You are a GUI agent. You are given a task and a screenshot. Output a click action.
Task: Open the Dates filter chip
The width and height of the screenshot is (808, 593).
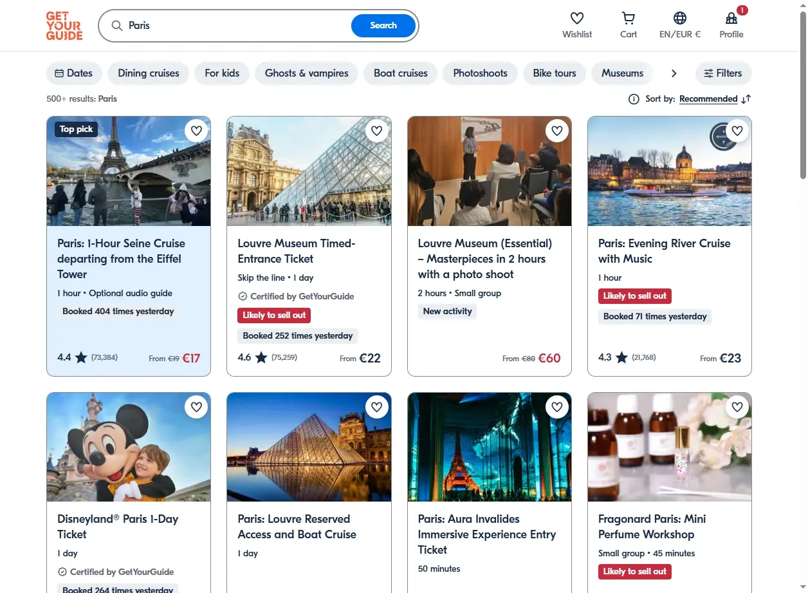[74, 73]
